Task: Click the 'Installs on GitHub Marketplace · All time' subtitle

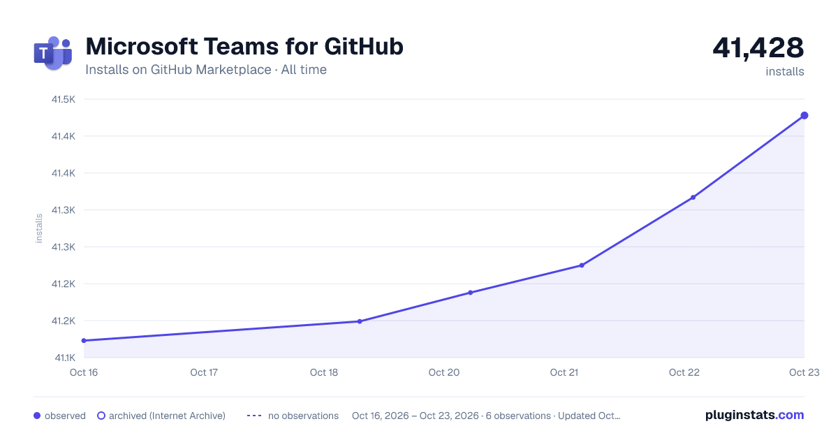Action: click(206, 70)
